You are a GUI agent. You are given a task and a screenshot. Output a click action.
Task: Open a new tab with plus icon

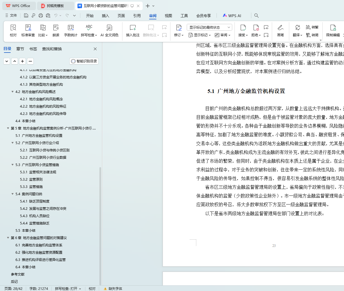click(148, 6)
